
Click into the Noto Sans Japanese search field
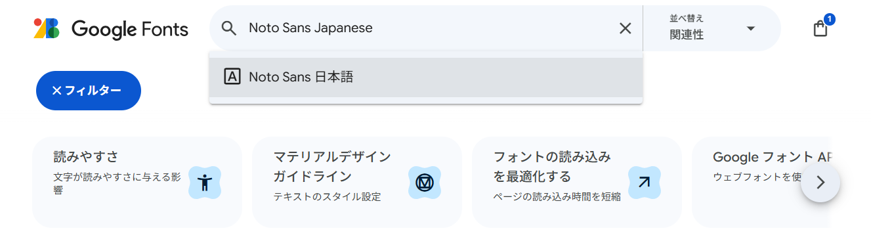click(x=427, y=28)
